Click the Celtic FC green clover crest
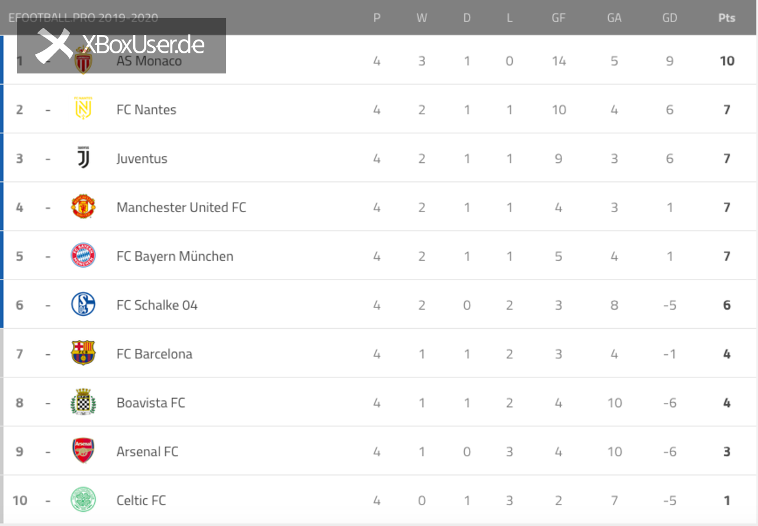The image size is (758, 526). [x=83, y=499]
